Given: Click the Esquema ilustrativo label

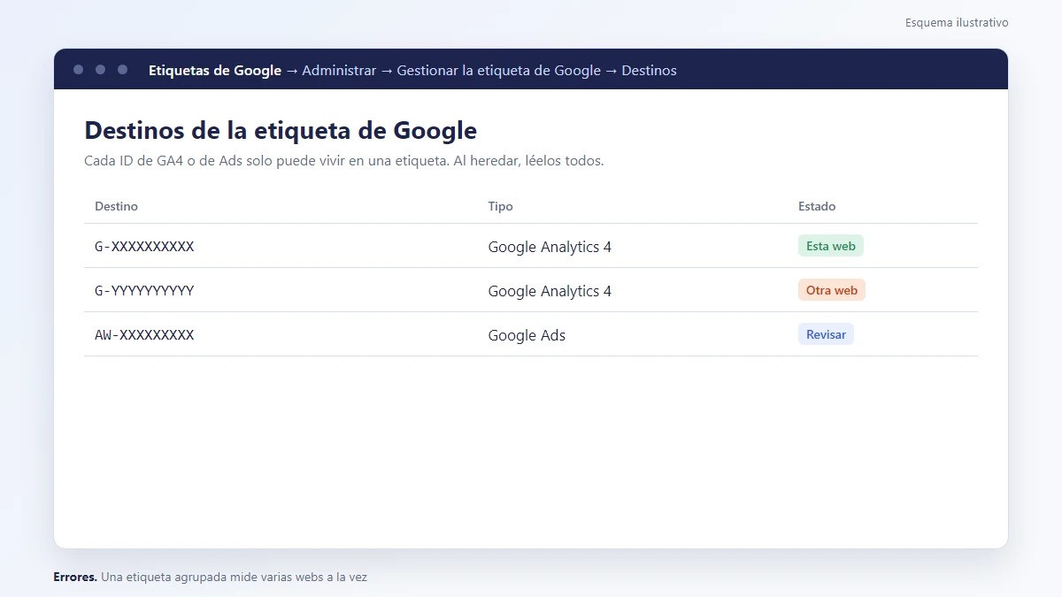Looking at the screenshot, I should pos(957,23).
